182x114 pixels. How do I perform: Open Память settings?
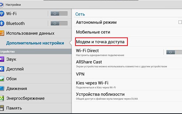pyautogui.click(x=36, y=108)
